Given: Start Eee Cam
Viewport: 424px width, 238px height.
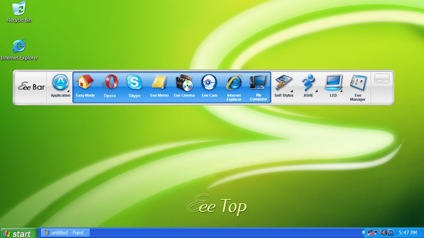Looking at the screenshot, I should (209, 84).
